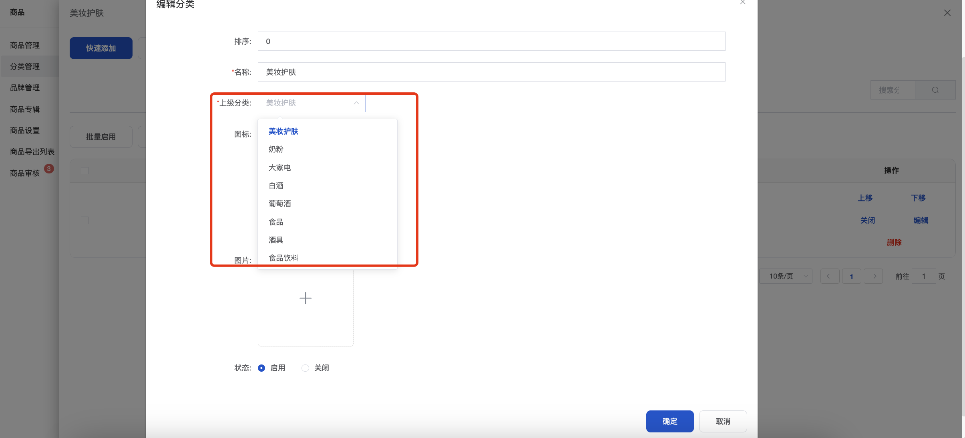Choose 奶粉 from the category dropdown
Image resolution: width=965 pixels, height=438 pixels.
click(276, 149)
